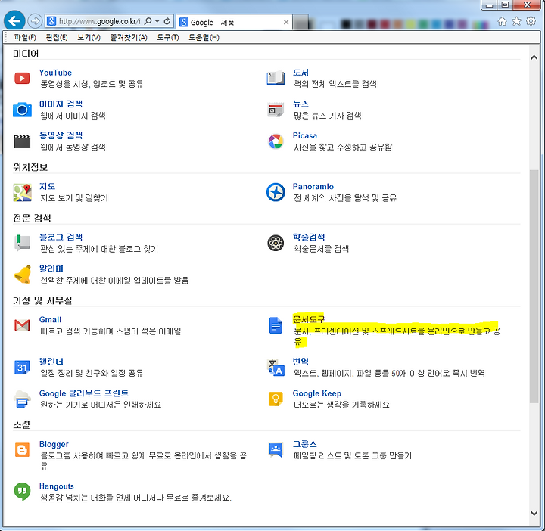Screen dimensions: 545x531
Task: Click the vertical scrollbar thumb
Action: (x=534, y=286)
